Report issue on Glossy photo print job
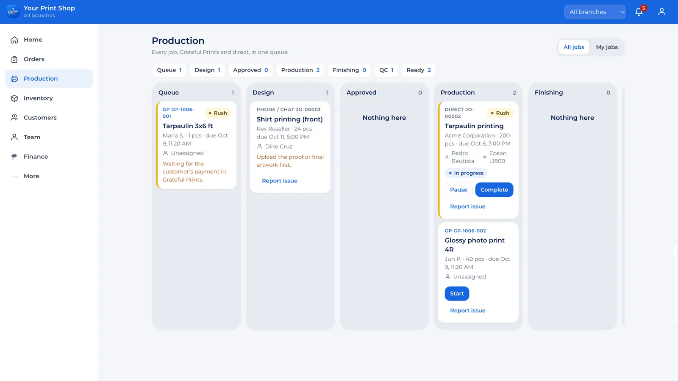This screenshot has width=678, height=381. pos(468,311)
